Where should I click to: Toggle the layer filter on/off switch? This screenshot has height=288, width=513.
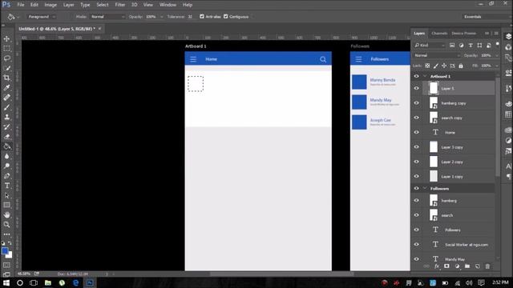tap(497, 44)
